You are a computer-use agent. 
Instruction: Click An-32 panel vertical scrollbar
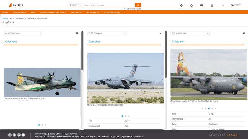83,50
